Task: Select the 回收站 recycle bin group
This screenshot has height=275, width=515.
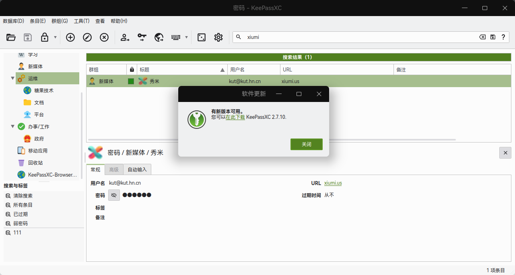Action: pos(35,163)
